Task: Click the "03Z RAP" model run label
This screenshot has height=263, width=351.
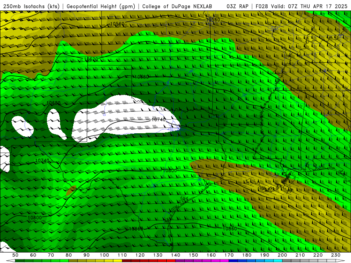Action: point(237,7)
